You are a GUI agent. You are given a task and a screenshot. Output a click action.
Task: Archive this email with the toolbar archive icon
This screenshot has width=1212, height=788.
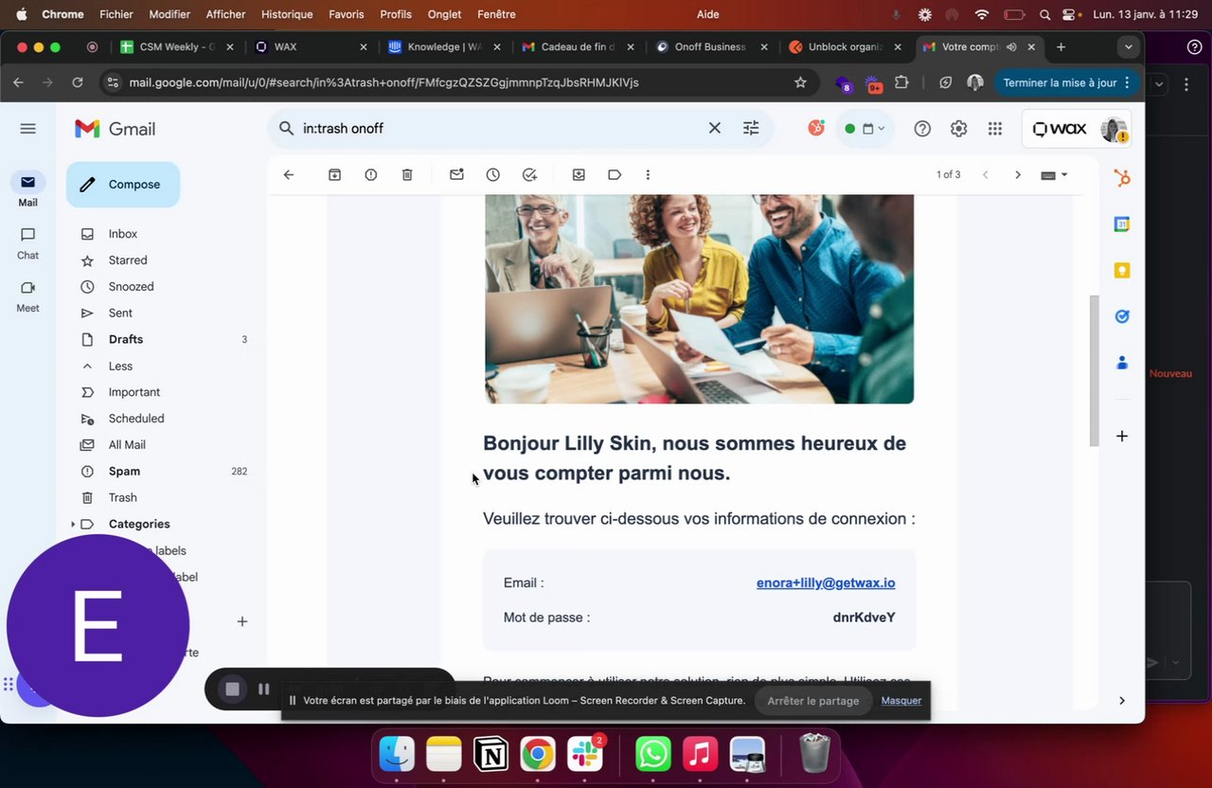tap(334, 174)
